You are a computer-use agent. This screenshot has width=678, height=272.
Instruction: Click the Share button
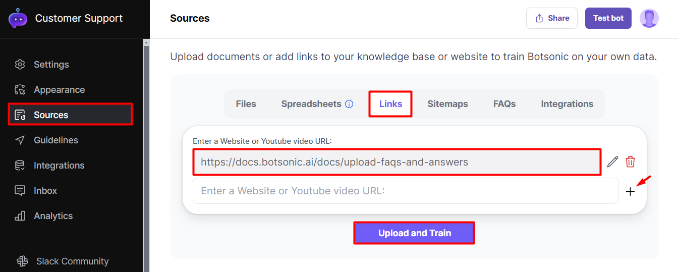pyautogui.click(x=551, y=18)
